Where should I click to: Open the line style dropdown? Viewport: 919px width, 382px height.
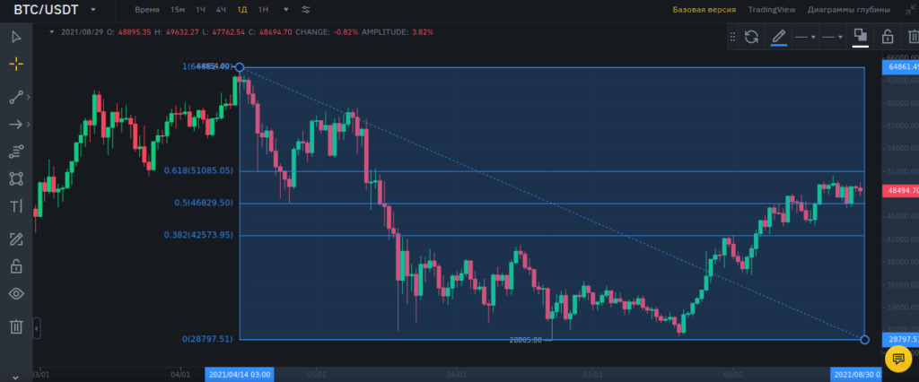click(x=833, y=37)
